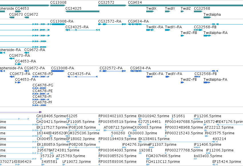Click transcript CG4653-RA
This screenshot has height=166, width=243.
pyautogui.click(x=18, y=64)
